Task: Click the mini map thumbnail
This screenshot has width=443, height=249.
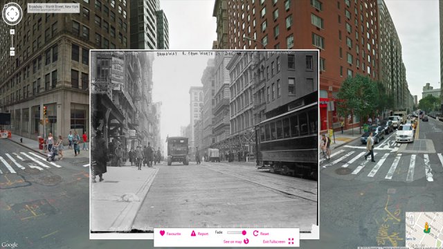Action: click(424, 230)
